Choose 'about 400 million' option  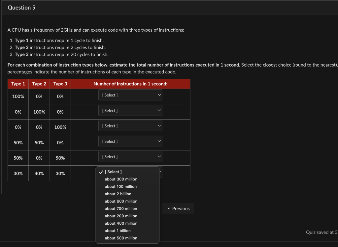[127, 223]
